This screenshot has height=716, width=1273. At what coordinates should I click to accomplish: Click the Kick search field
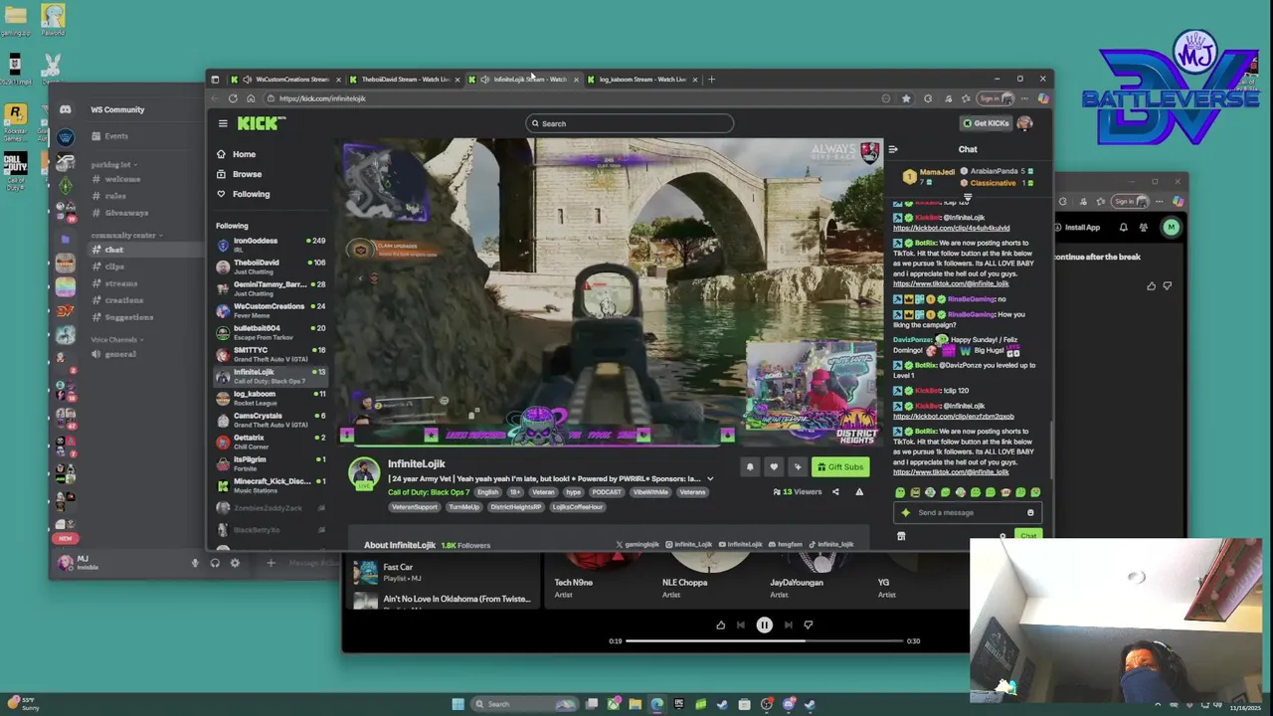pos(630,123)
